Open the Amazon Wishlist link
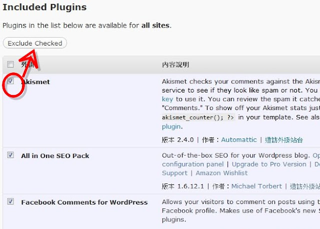This screenshot has height=229, width=320. [x=221, y=173]
